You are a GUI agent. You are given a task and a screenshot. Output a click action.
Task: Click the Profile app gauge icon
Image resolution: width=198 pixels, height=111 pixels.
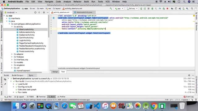tap(160, 9)
